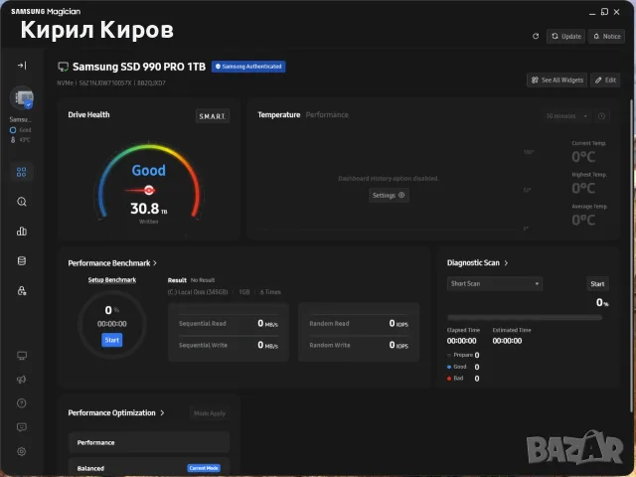
Task: Click the monitor icon in lower sidebar
Action: (22, 356)
